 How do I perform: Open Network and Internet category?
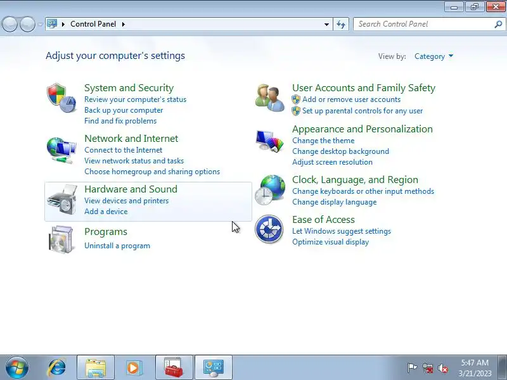pos(131,139)
